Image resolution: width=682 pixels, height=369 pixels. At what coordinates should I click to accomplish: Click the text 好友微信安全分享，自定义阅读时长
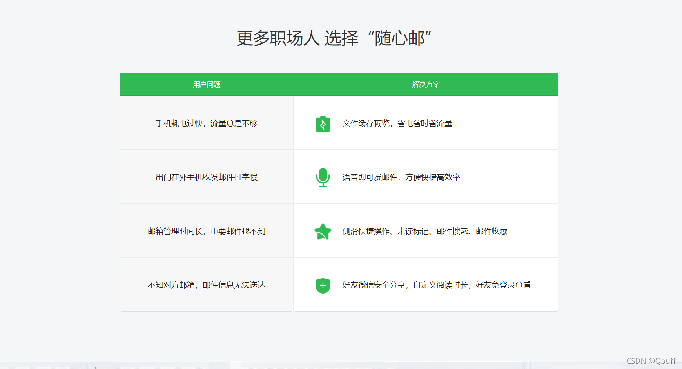coord(405,285)
